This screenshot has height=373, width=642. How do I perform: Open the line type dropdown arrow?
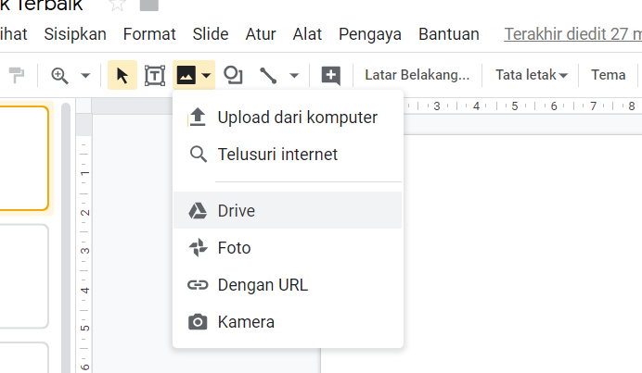pyautogui.click(x=294, y=75)
